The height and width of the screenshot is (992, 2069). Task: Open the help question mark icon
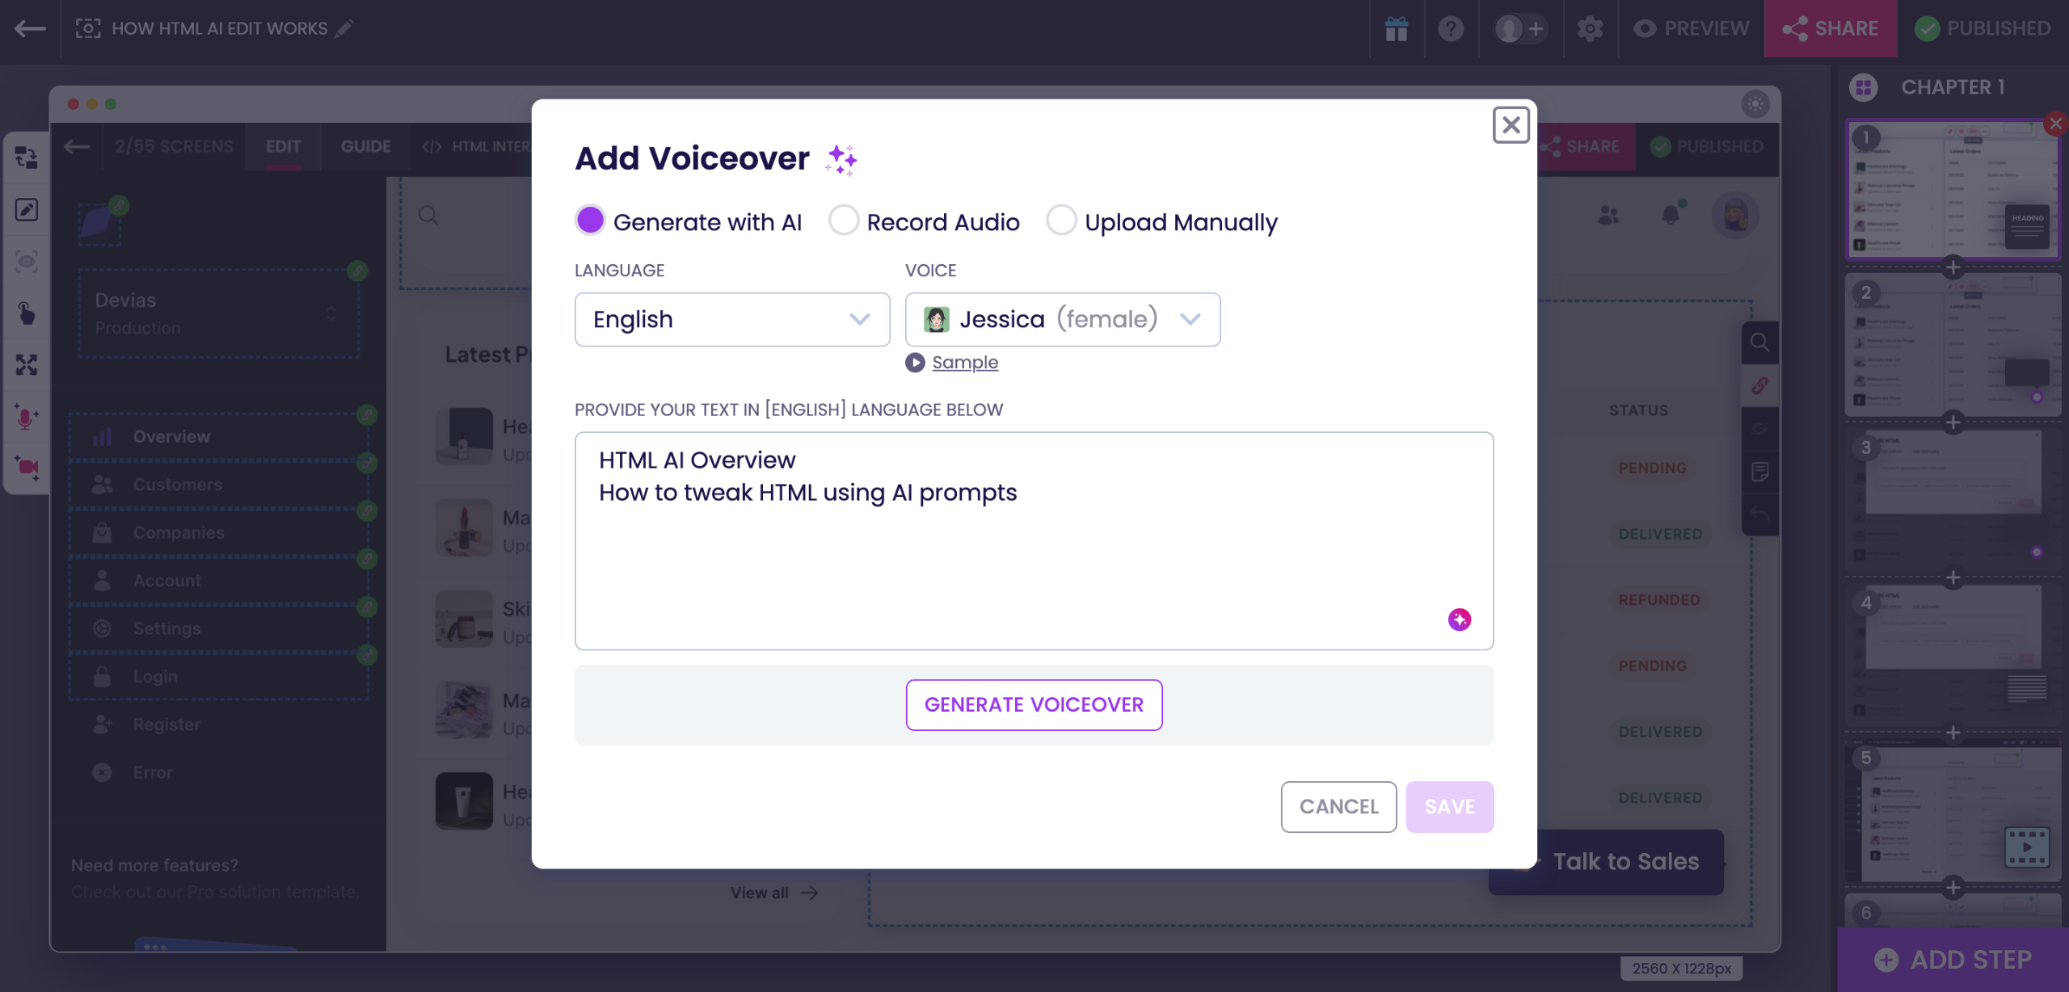1451,29
